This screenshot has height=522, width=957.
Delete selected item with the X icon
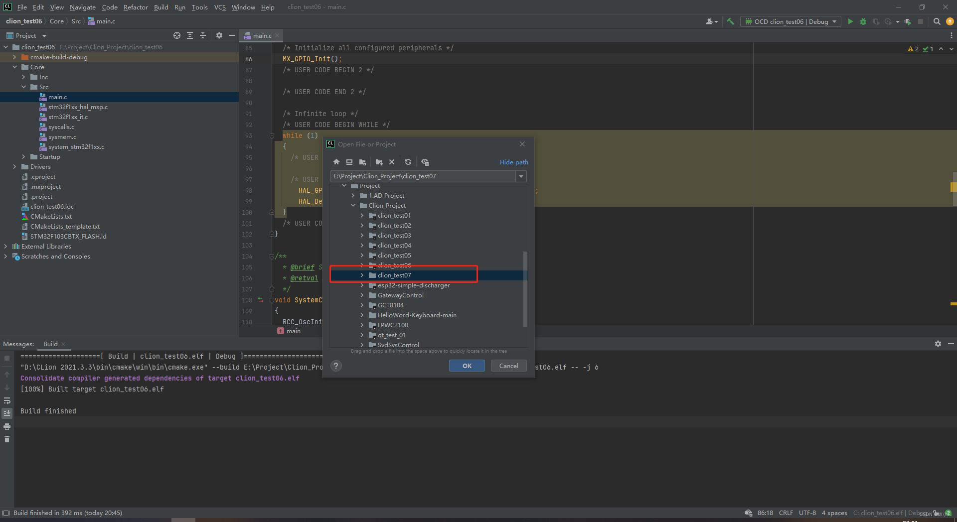pos(392,162)
